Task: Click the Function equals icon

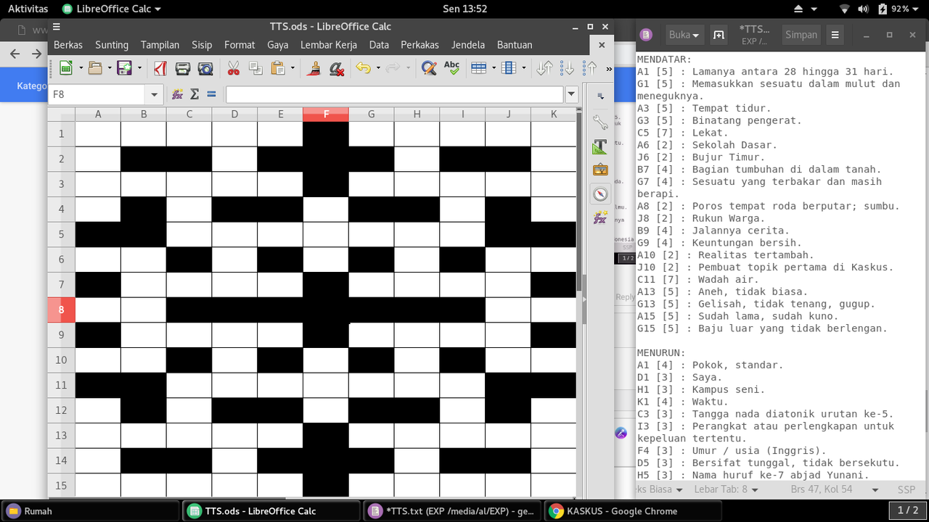Action: tap(212, 94)
